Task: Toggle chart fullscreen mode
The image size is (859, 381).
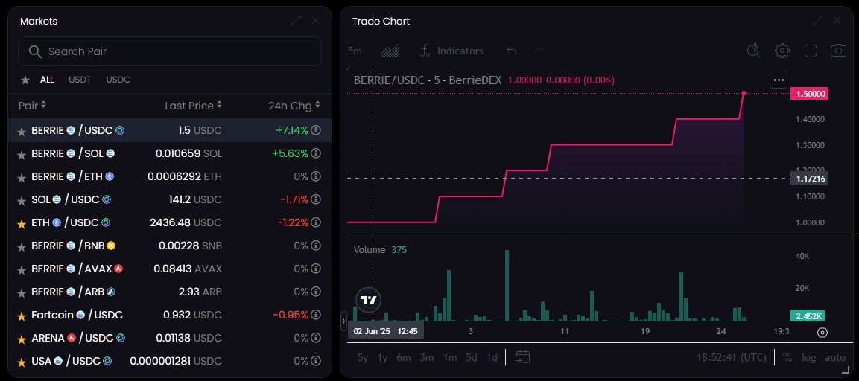Action: click(811, 51)
